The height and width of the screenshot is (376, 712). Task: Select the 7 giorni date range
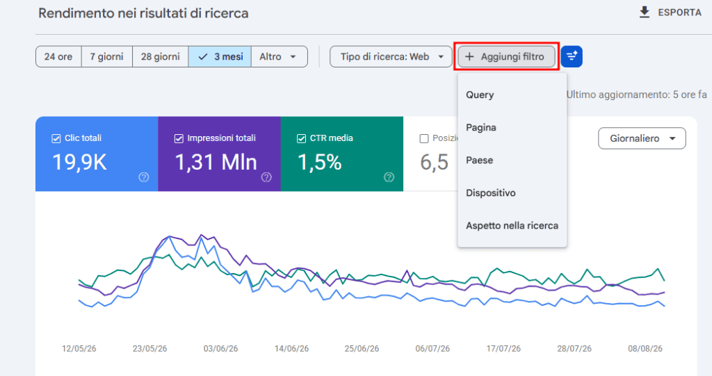point(106,57)
